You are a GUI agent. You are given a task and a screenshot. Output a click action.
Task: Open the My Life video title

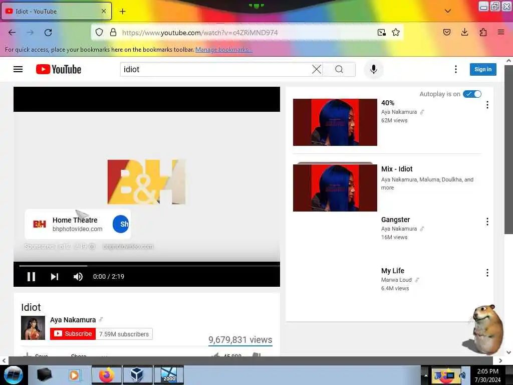[x=393, y=271]
